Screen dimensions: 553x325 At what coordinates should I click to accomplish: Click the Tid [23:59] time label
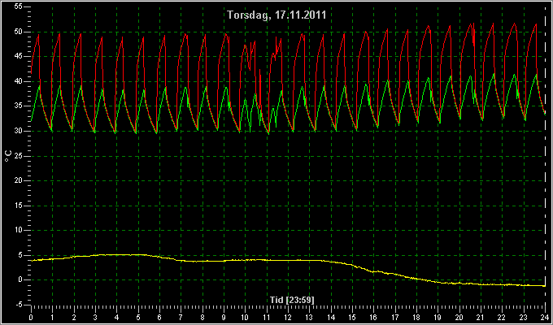tap(292, 300)
